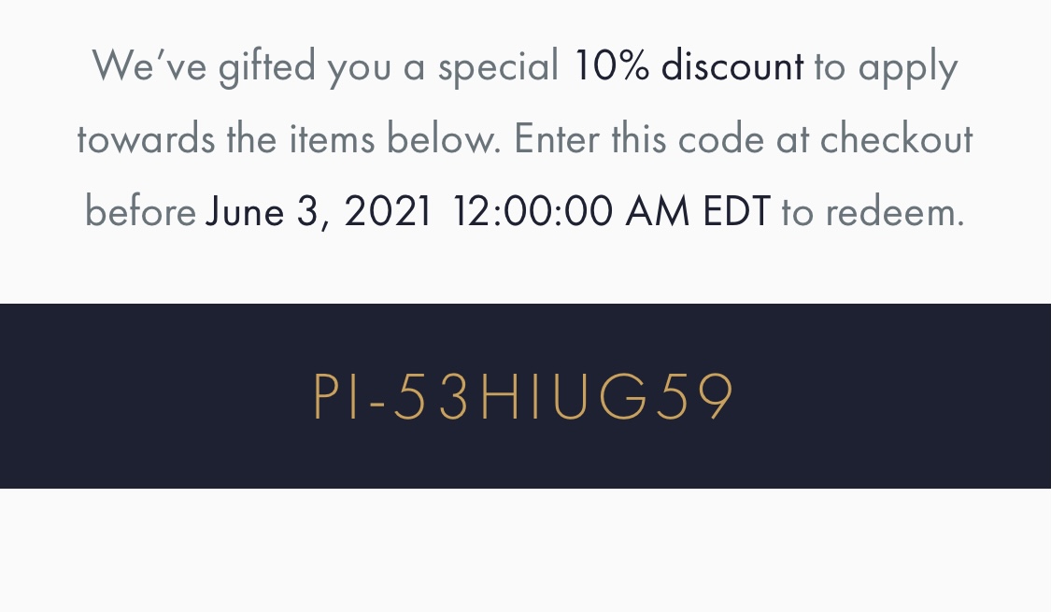Screen dimensions: 1051x612
Task: Click the phrase "Enter this code"
Action: [640, 140]
